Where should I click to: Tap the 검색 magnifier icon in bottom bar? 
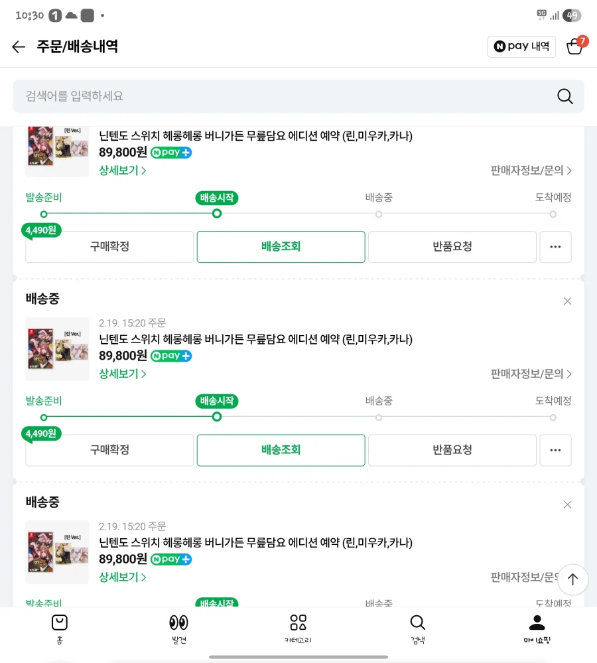(x=417, y=623)
